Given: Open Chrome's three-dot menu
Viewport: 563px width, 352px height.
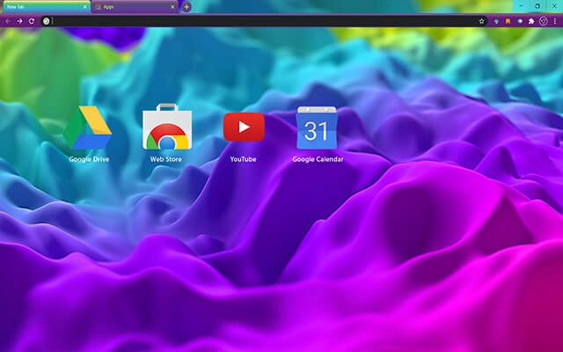Looking at the screenshot, I should 555,21.
